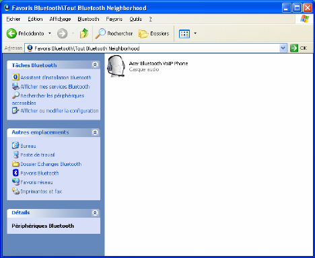This screenshot has height=258, width=315.
Task: Click the views grid icon in toolbar
Action: pos(184,34)
